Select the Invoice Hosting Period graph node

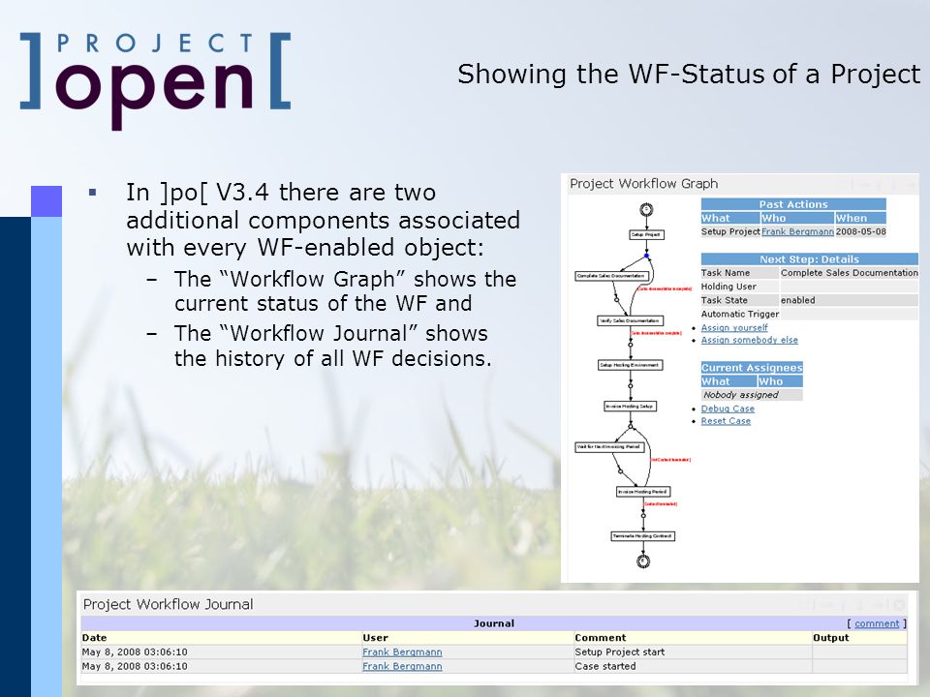coord(643,492)
